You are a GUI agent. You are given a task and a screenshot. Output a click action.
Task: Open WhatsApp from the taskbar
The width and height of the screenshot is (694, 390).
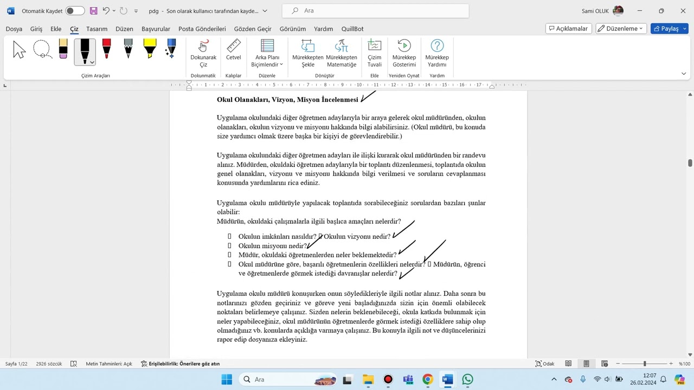point(467,379)
